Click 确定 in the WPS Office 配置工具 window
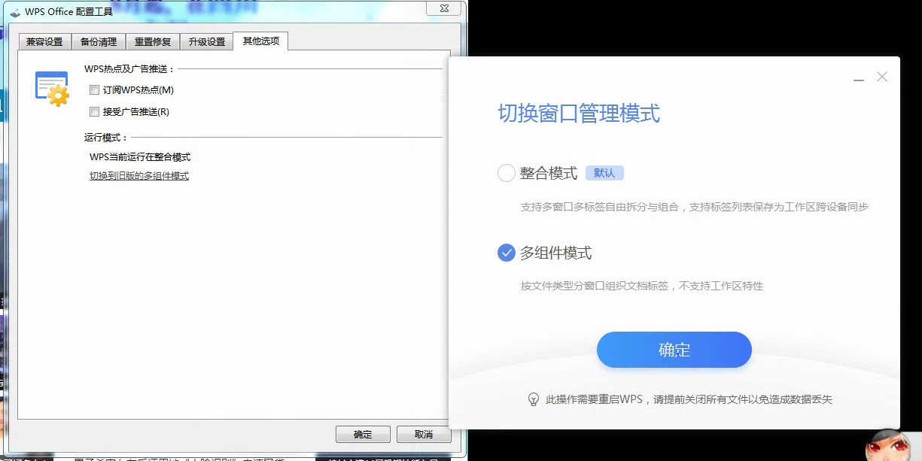Viewport: 922px width, 461px height. [x=363, y=435]
